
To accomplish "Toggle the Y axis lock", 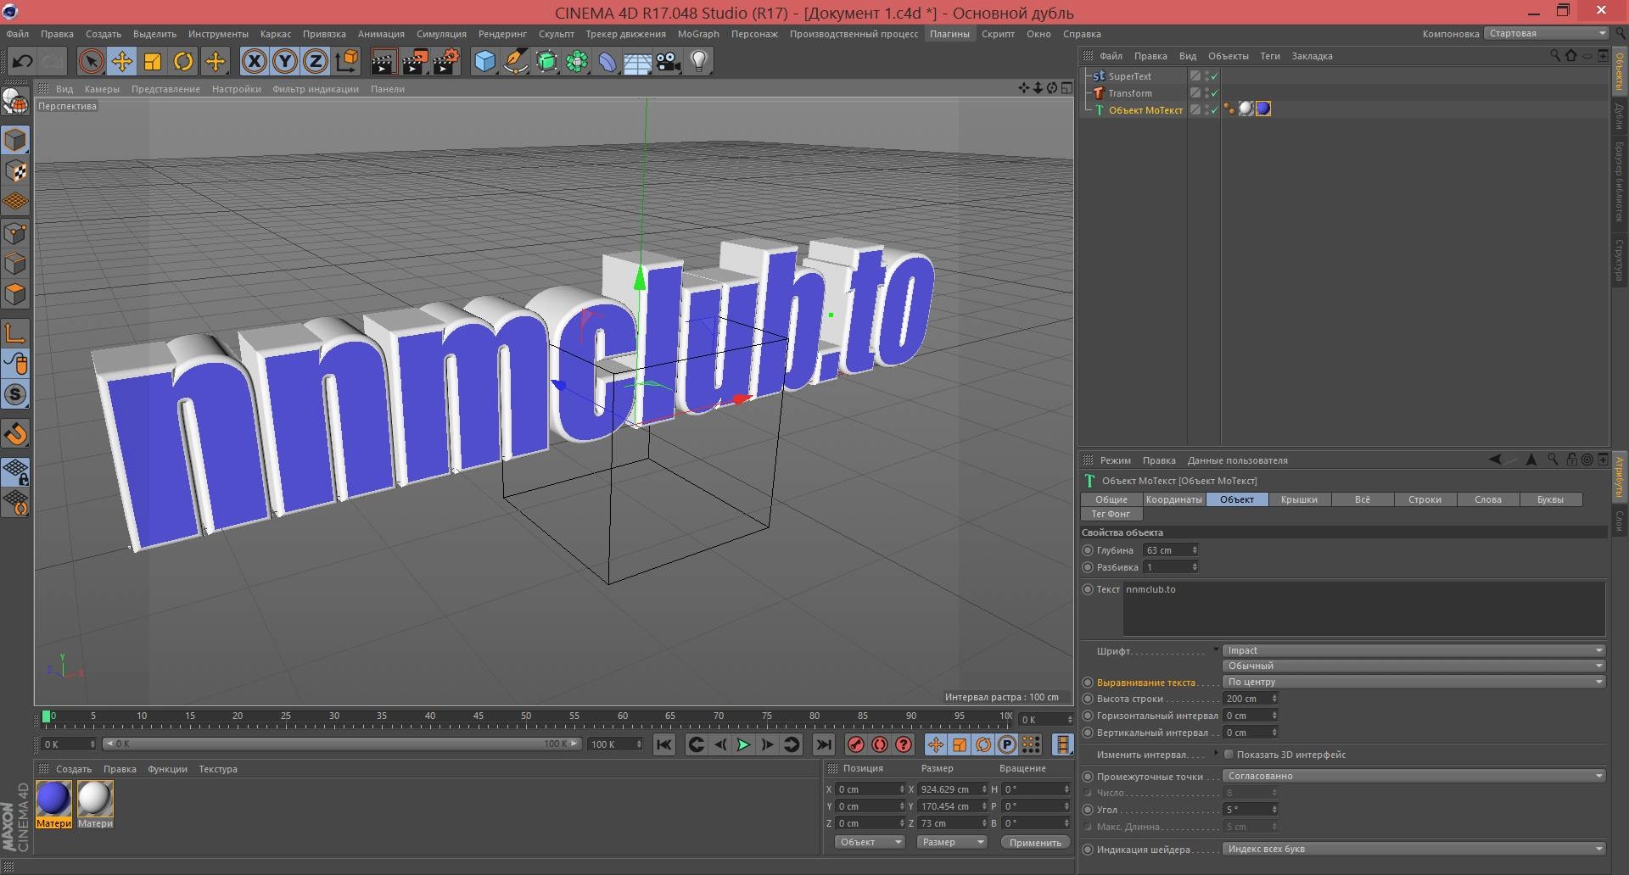I will [x=285, y=61].
